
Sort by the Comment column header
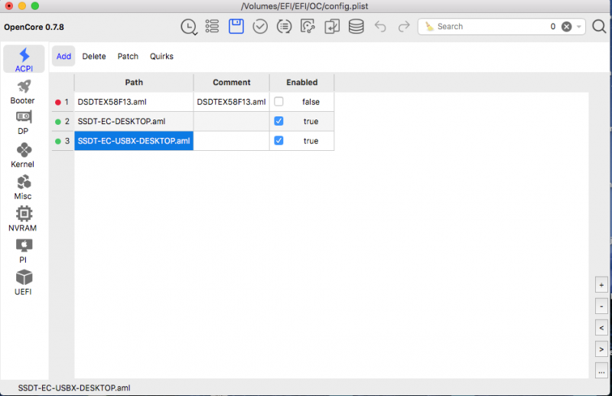(232, 83)
